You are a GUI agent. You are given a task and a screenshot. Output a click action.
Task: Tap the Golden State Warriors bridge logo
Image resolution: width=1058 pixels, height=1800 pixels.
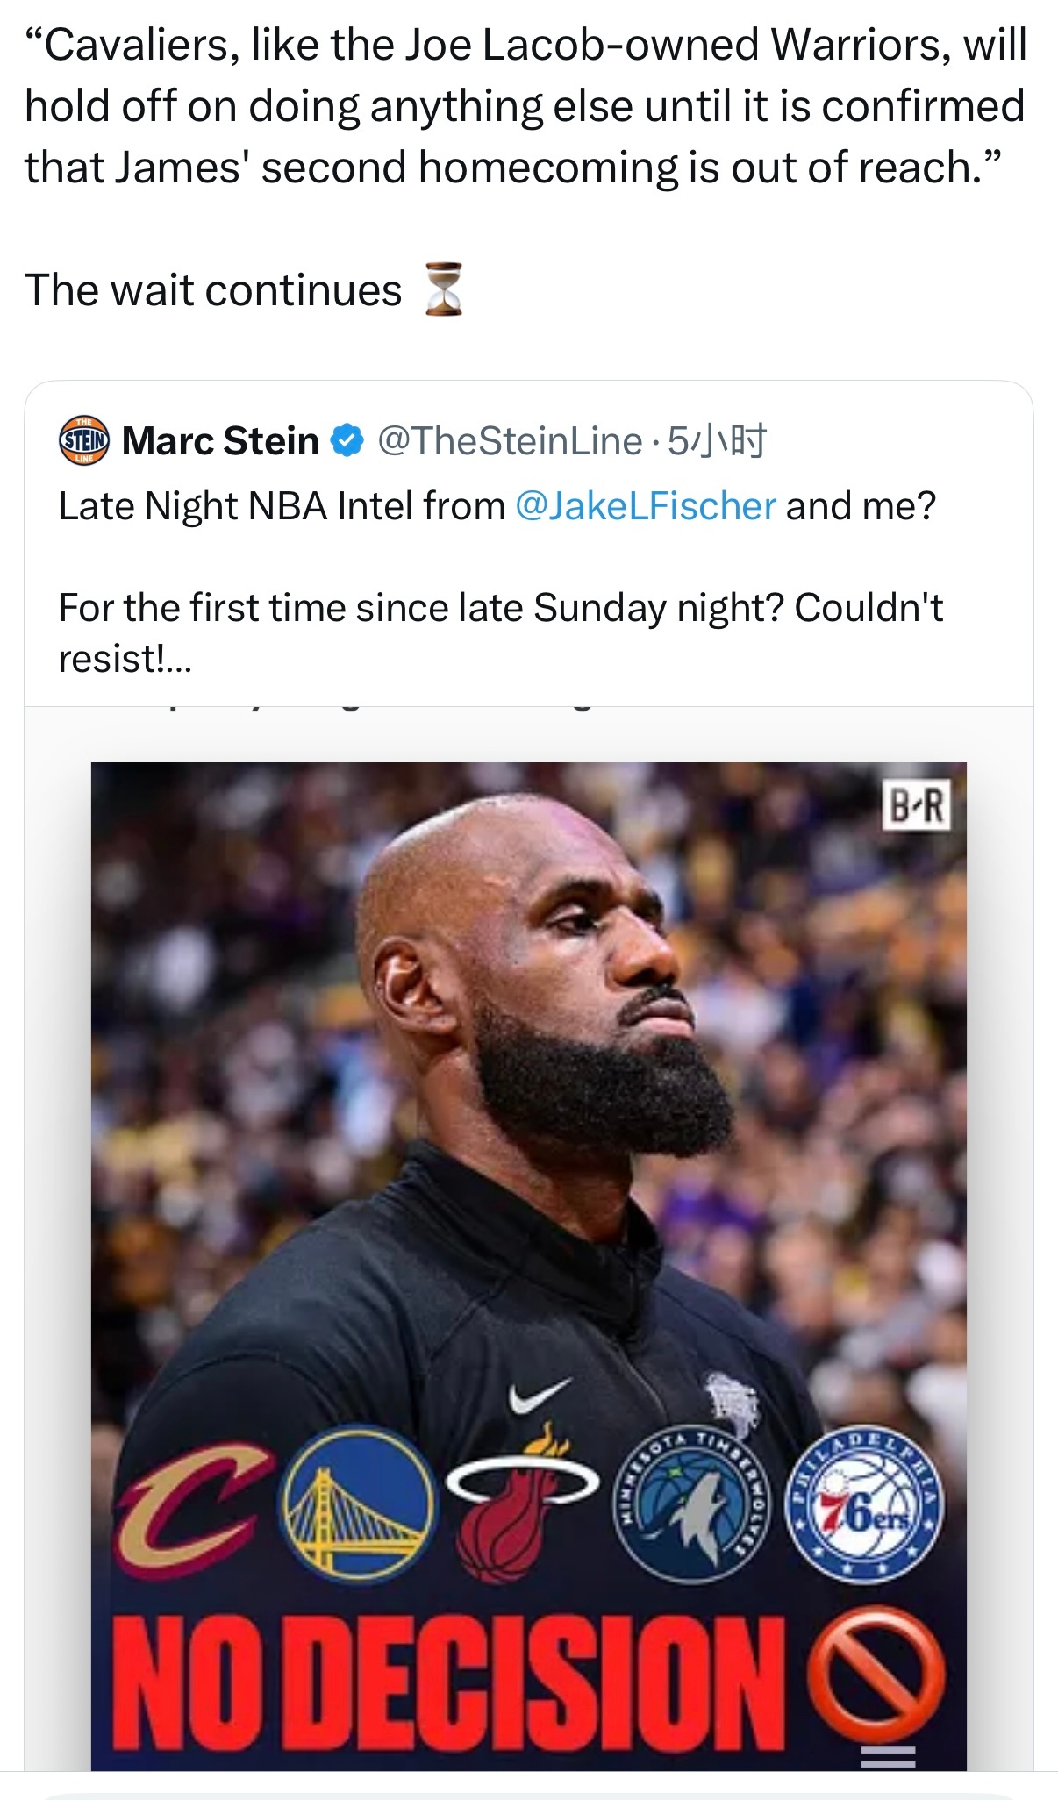[x=357, y=1504]
